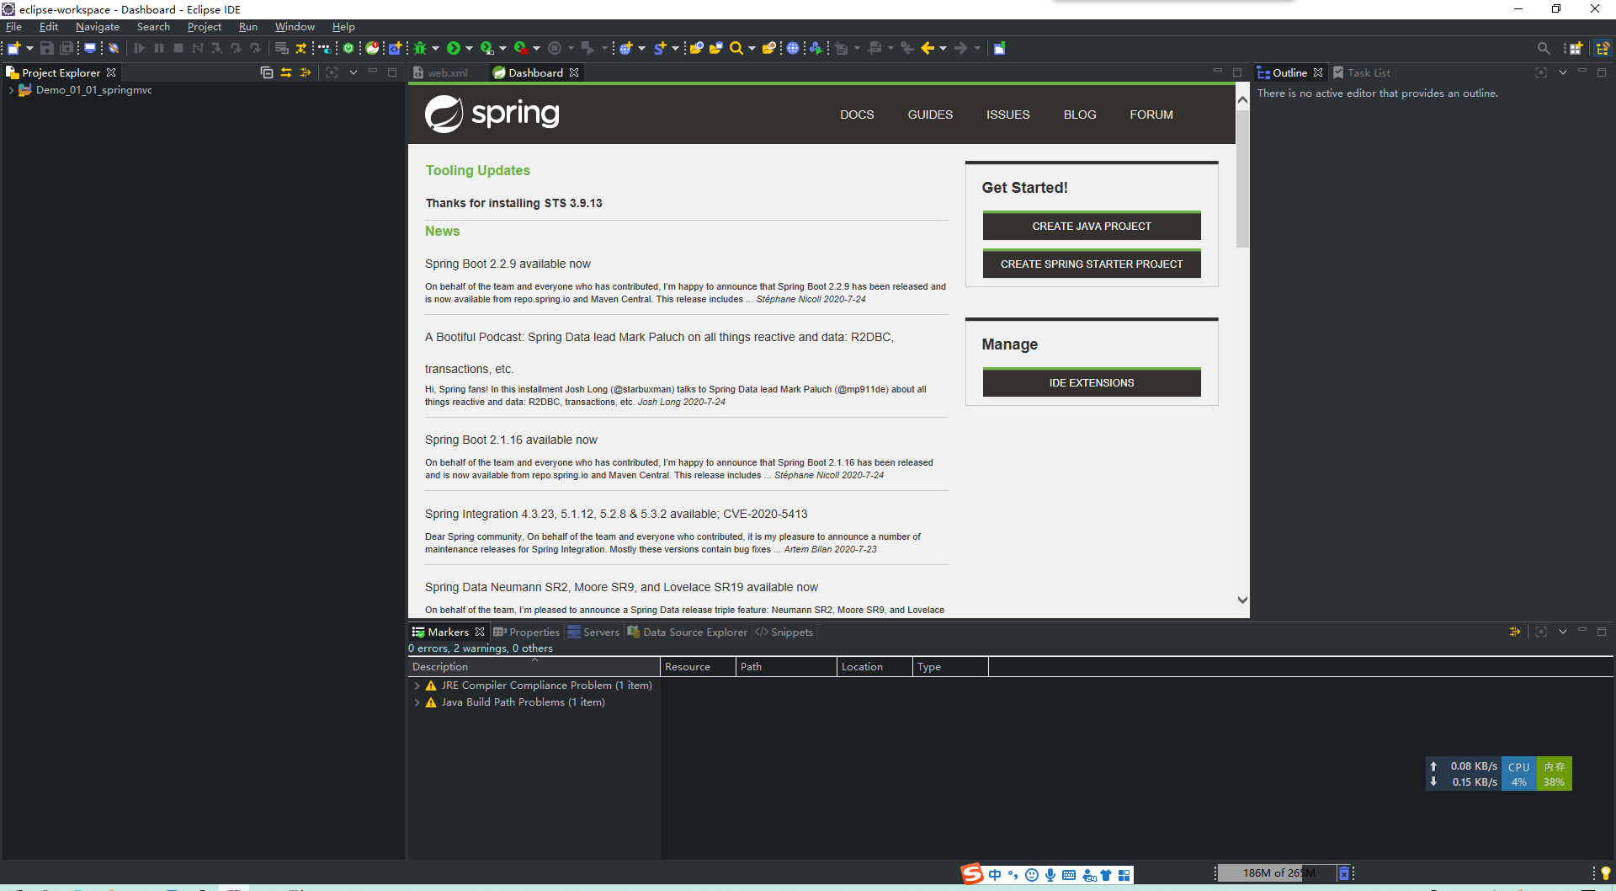Click the Open Type folder icon
The width and height of the screenshot is (1616, 891).
(x=697, y=48)
